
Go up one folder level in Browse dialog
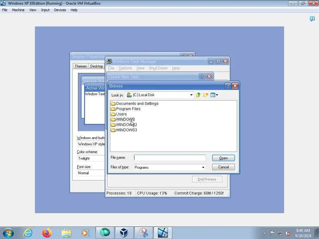click(x=198, y=95)
